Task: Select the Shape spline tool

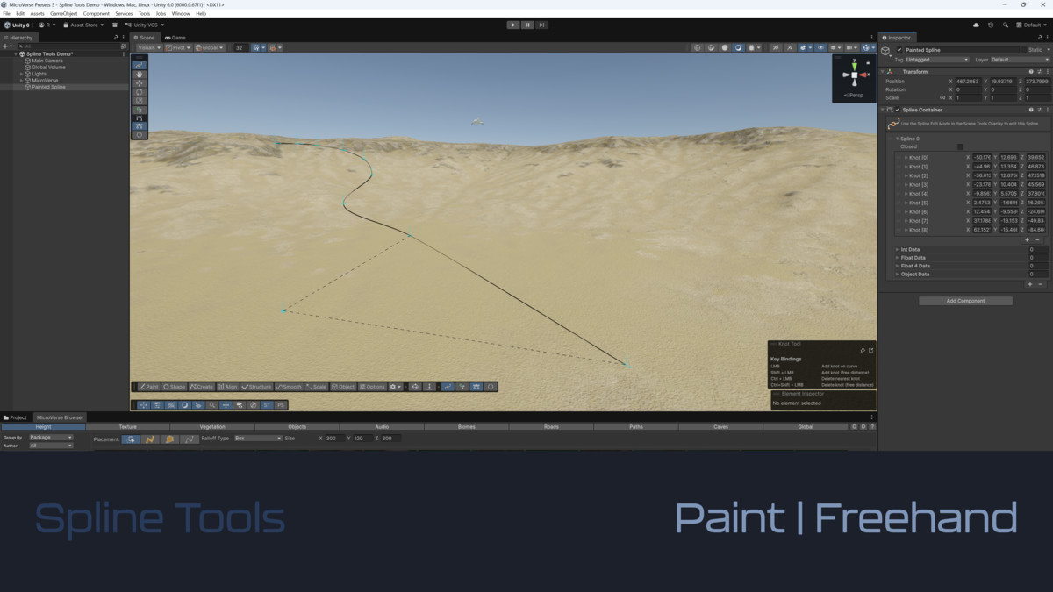Action: tap(175, 387)
